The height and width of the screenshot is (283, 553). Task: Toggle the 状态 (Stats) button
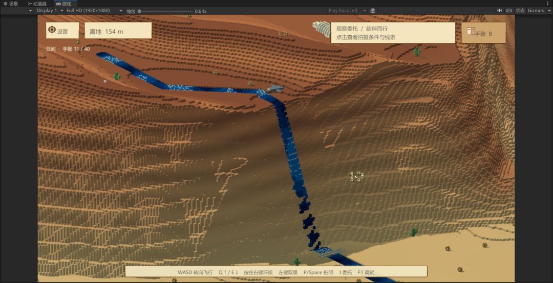tap(520, 11)
